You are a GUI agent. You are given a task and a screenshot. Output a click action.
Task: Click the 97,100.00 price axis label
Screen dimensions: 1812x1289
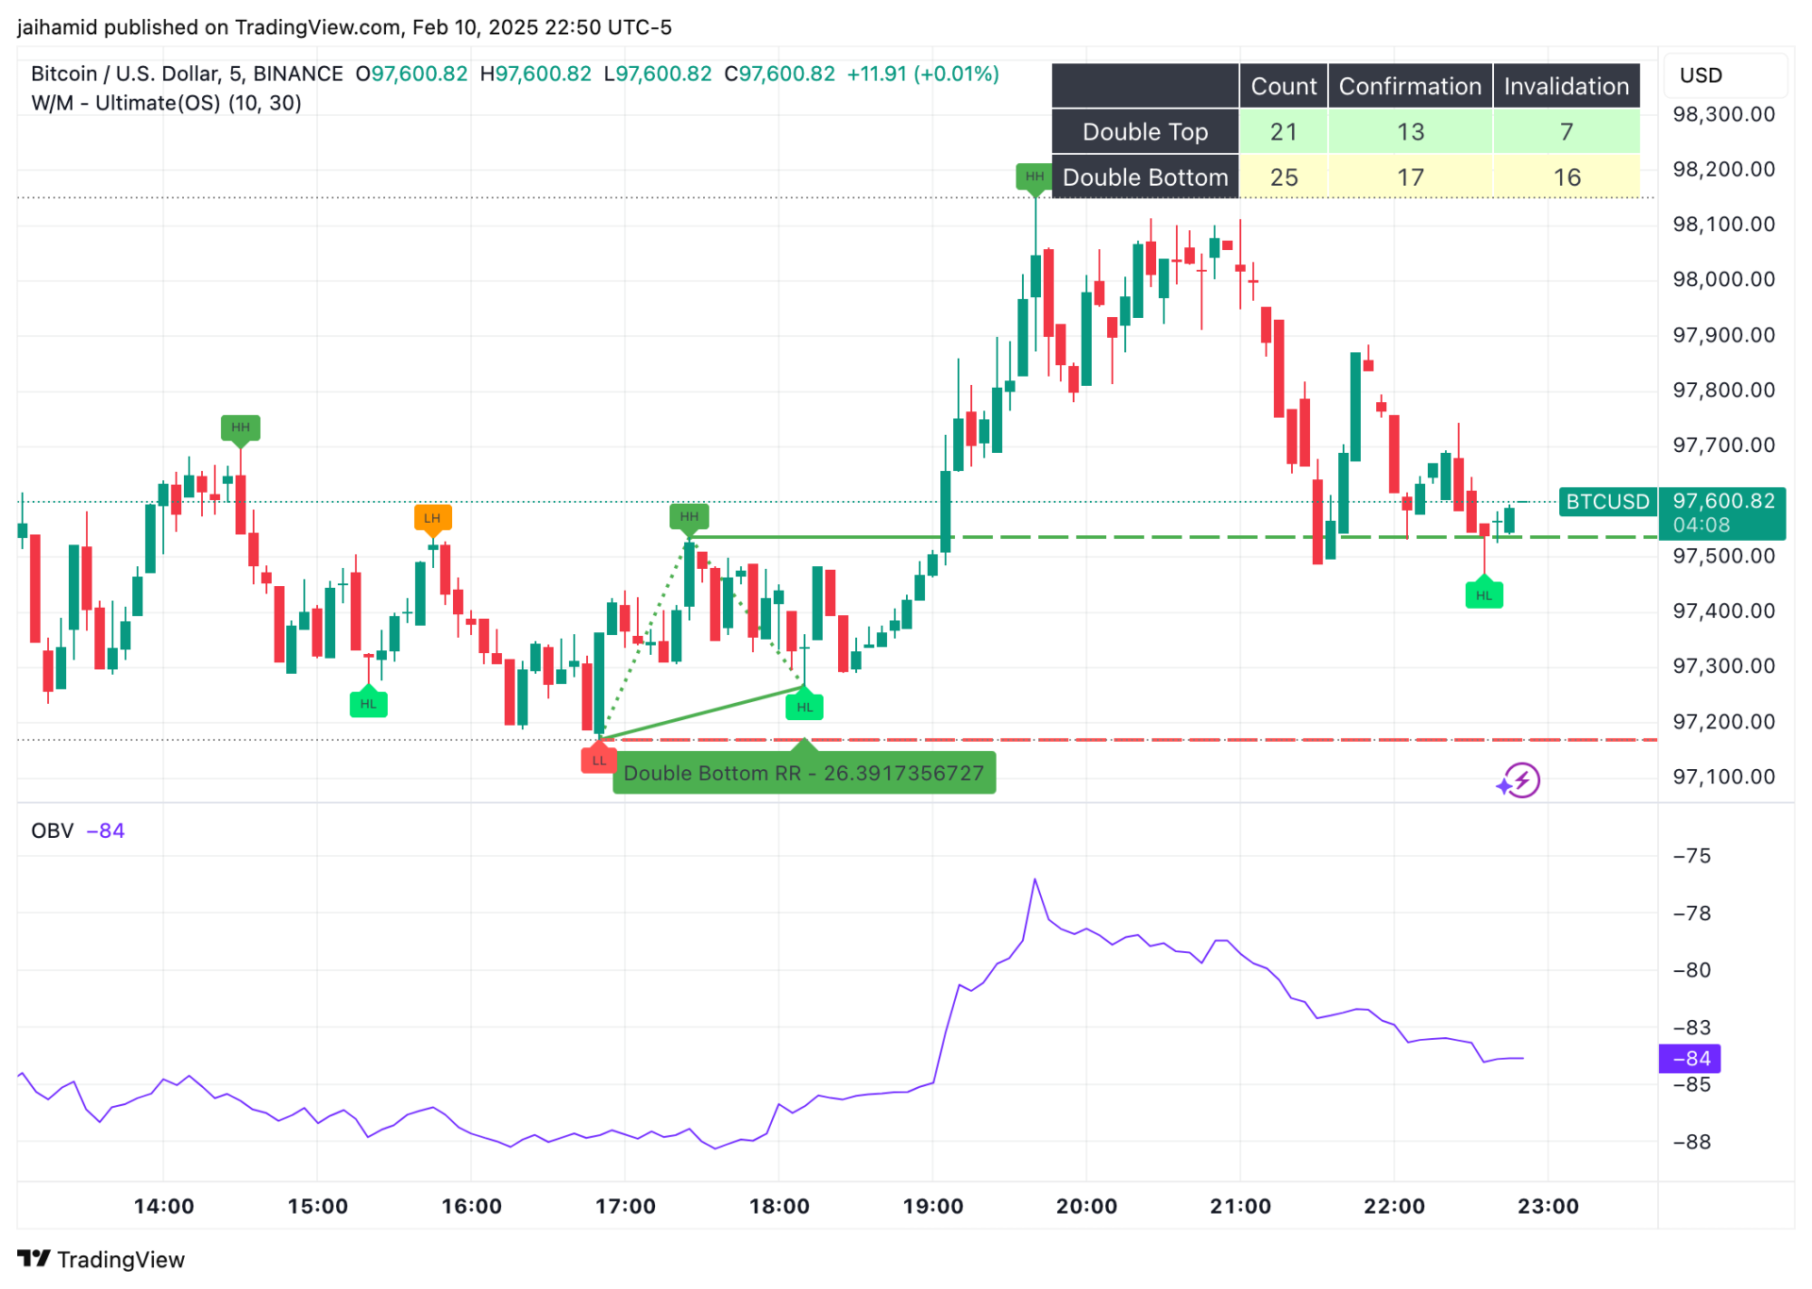pyautogui.click(x=1723, y=777)
